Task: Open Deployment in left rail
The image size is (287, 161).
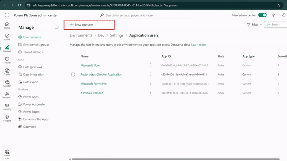Action: 7,95
